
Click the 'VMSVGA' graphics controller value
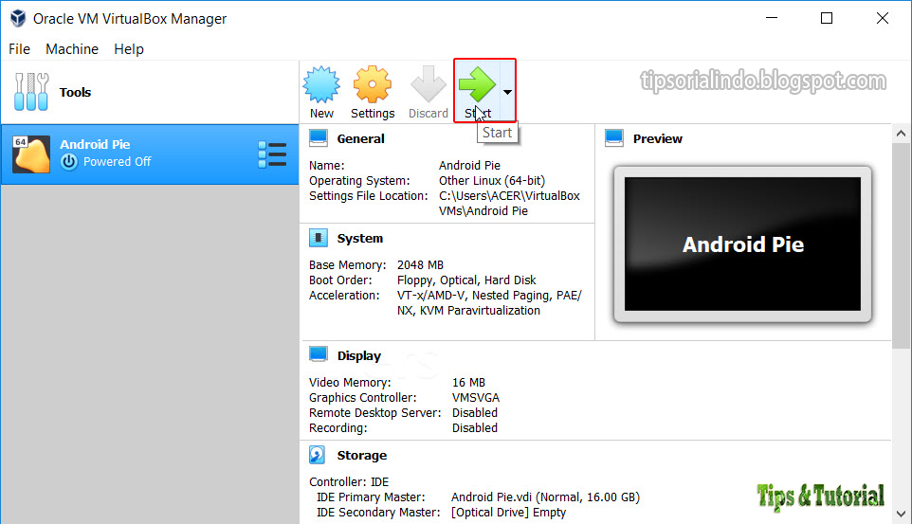(x=476, y=397)
